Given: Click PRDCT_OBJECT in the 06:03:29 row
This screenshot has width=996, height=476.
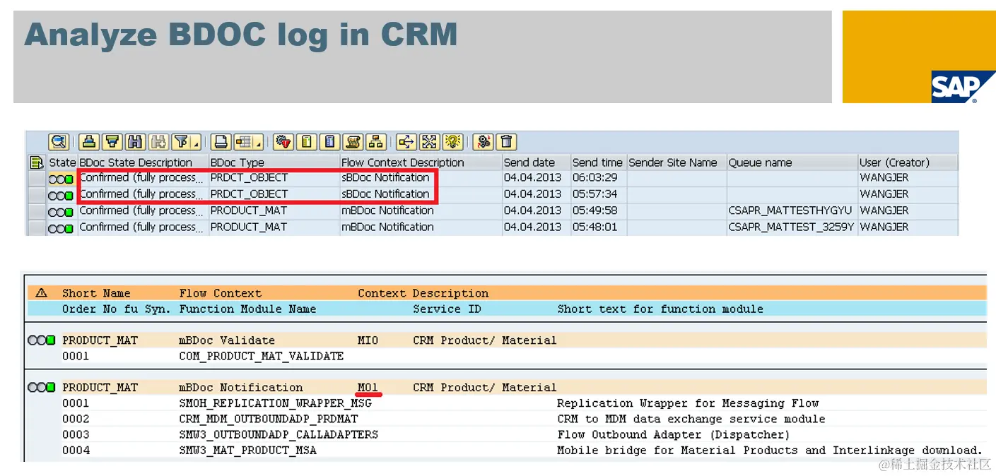Looking at the screenshot, I should tap(249, 178).
